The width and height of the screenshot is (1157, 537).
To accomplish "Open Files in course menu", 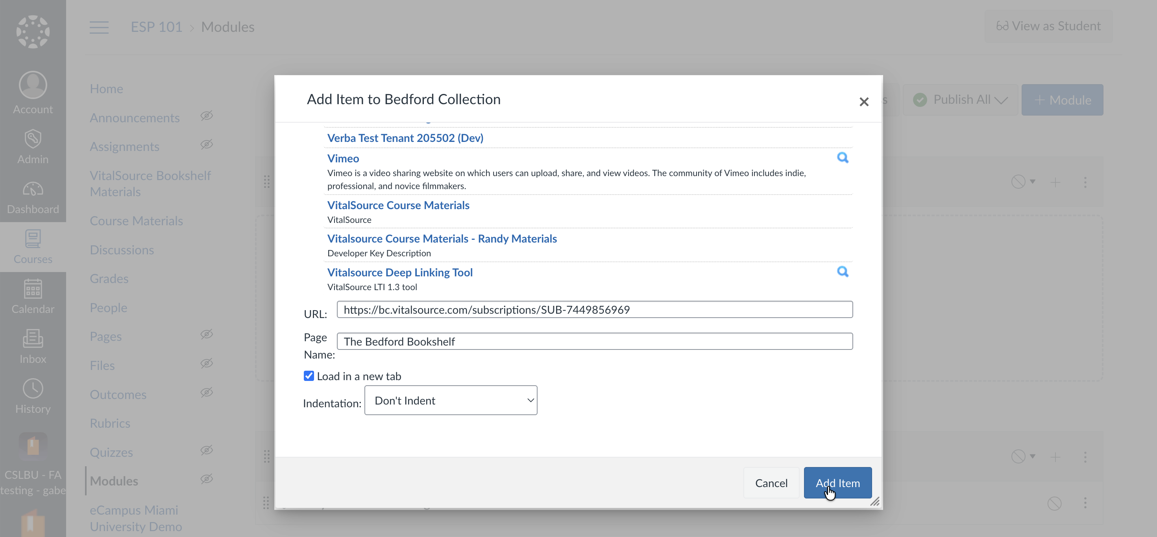I will (102, 366).
